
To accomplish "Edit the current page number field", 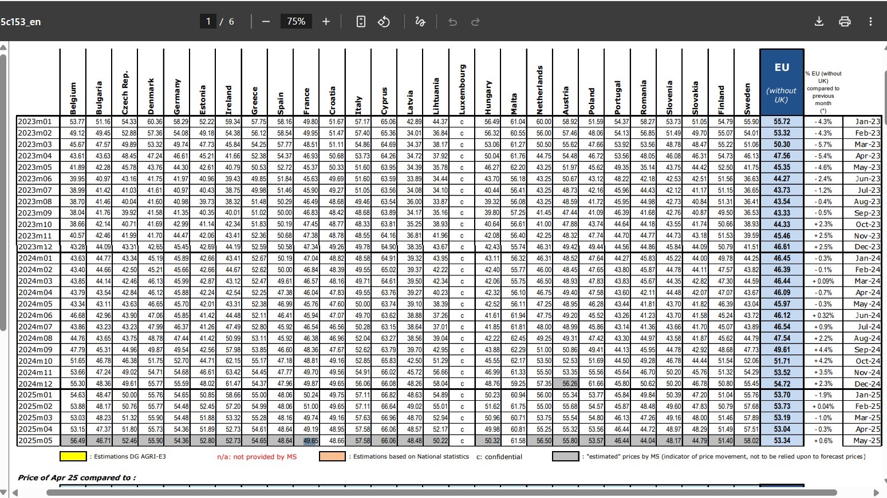I will [208, 22].
